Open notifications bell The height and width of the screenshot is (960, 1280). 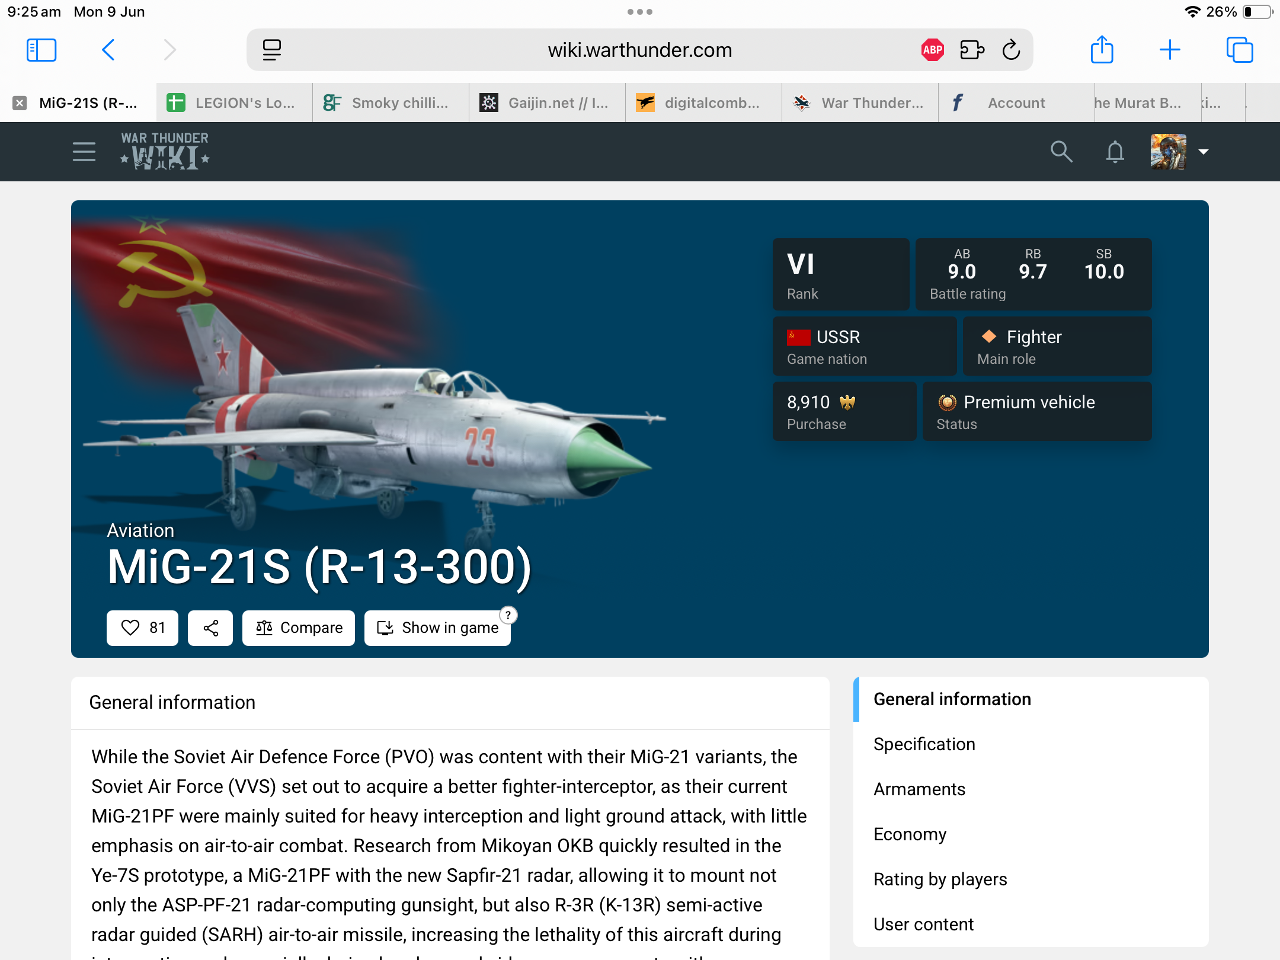(1115, 152)
